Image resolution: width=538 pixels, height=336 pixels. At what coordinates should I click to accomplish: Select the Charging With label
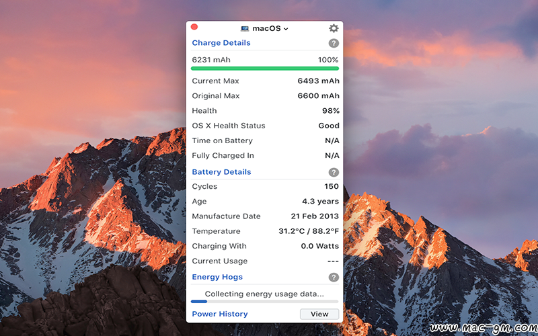[219, 246]
